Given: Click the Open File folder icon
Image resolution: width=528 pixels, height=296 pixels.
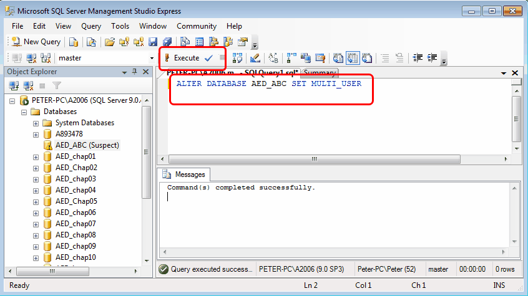Looking at the screenshot, I should point(109,42).
